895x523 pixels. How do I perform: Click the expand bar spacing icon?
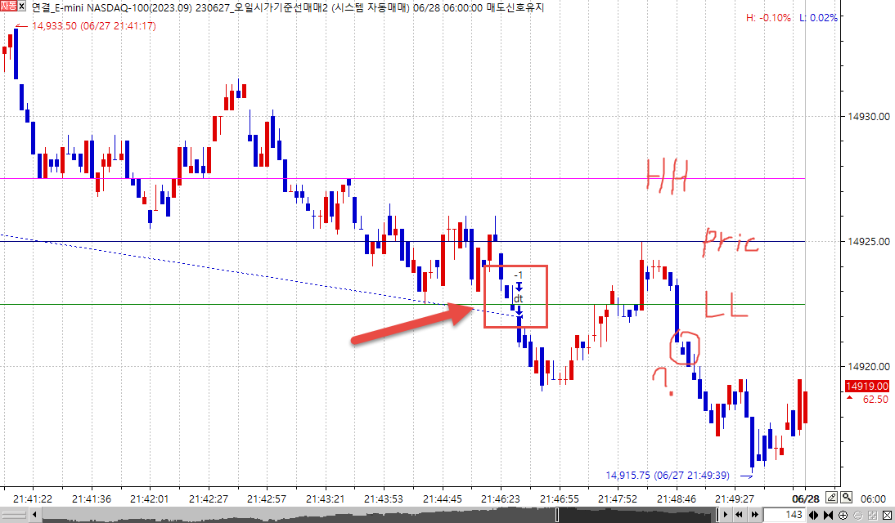(x=815, y=515)
